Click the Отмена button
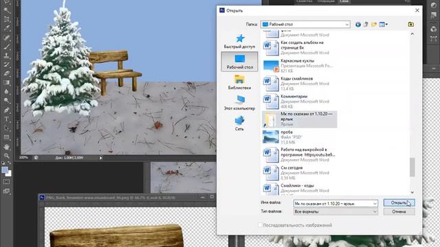 (399, 212)
